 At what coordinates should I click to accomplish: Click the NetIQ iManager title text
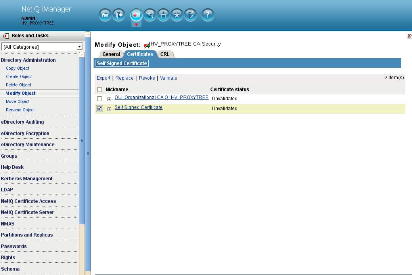pos(46,9)
